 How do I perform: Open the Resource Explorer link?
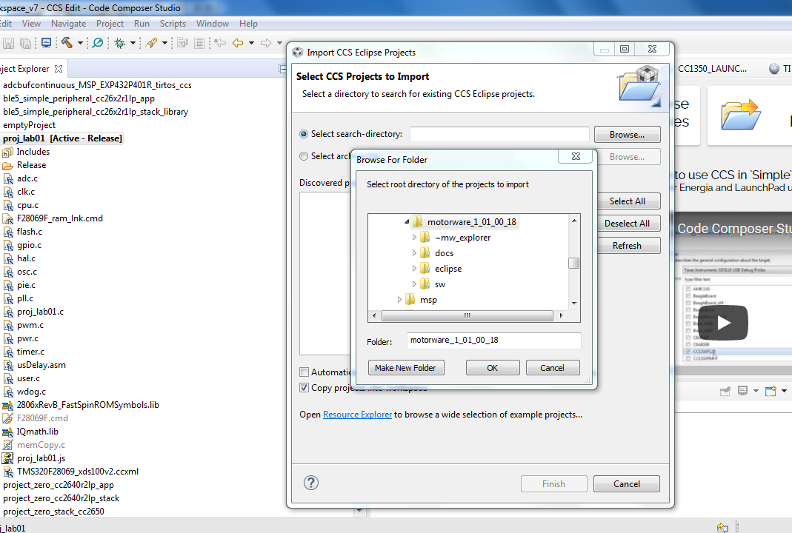click(x=357, y=415)
